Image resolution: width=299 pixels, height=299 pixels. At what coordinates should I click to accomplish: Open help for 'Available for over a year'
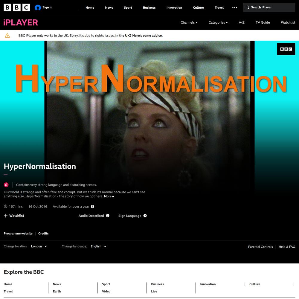tap(92, 207)
